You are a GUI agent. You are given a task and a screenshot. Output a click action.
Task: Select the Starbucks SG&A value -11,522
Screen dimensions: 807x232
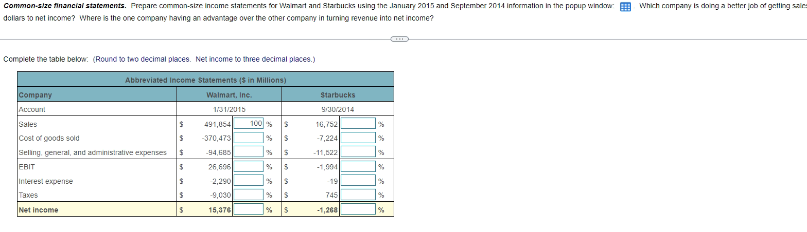click(326, 152)
